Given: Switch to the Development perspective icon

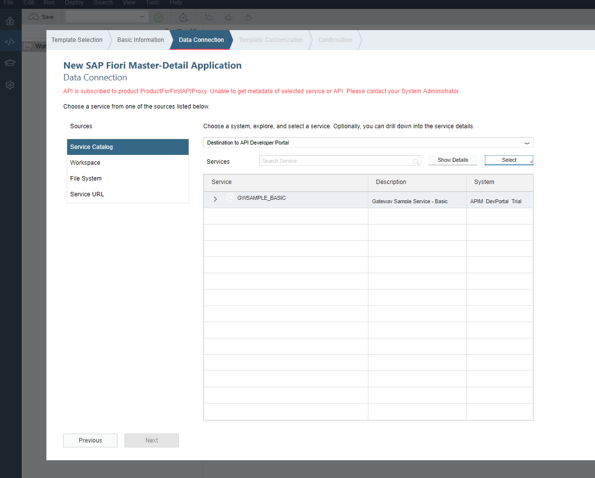Looking at the screenshot, I should pos(10,41).
